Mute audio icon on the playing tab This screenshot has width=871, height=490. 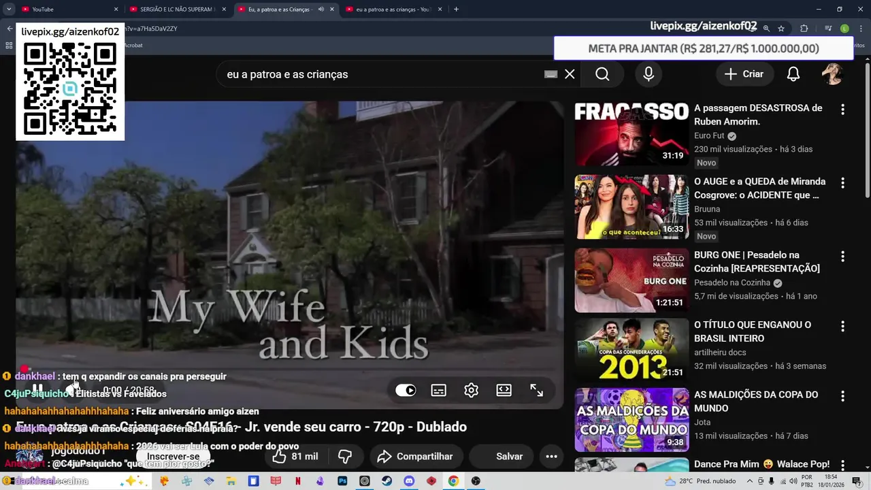click(321, 9)
